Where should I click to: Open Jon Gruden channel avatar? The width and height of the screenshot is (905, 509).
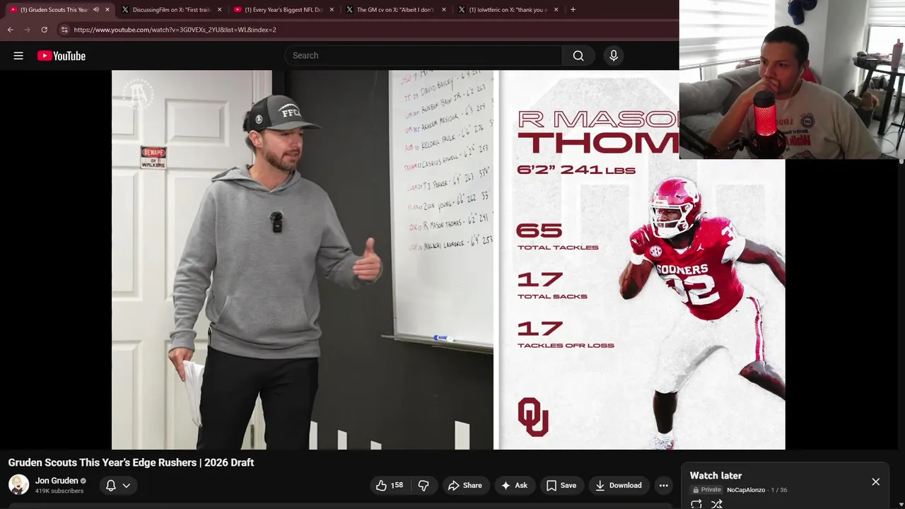click(x=18, y=485)
